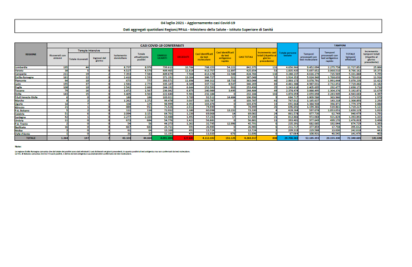Click the red DECEDUTI header cell
This screenshot has width=412, height=267.
182,56
